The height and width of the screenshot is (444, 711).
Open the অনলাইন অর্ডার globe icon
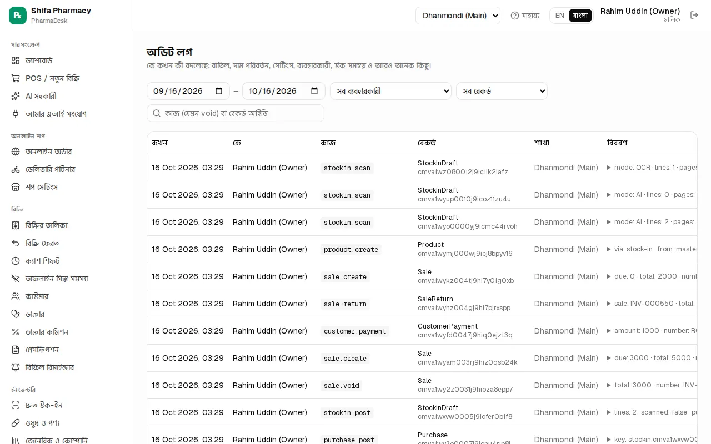[x=16, y=152]
